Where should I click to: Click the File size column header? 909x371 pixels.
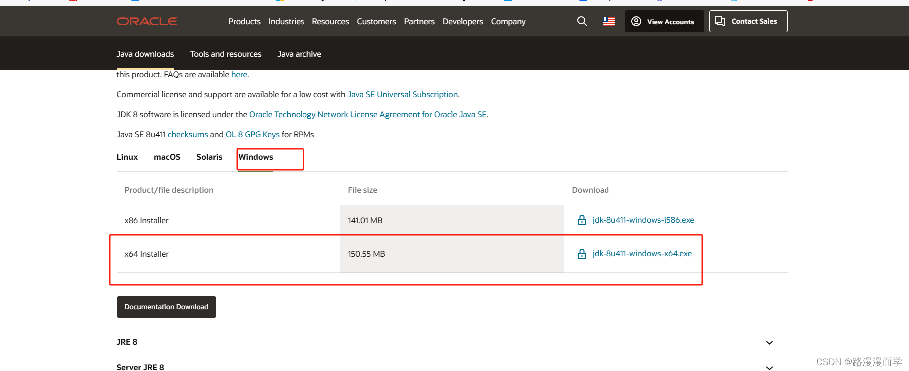(x=362, y=190)
